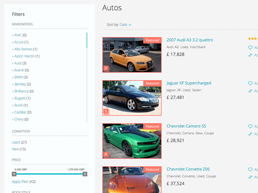Click the heart icon beside Jaguar XF Supercharged

[x=250, y=83]
